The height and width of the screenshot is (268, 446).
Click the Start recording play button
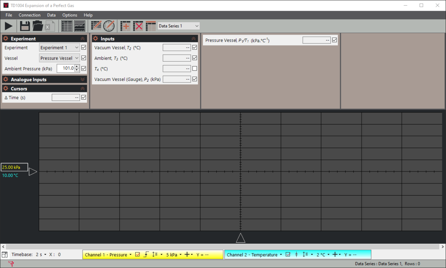coord(9,26)
